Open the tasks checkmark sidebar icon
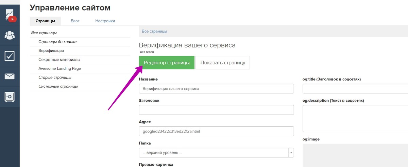The image size is (408, 167). [10, 56]
